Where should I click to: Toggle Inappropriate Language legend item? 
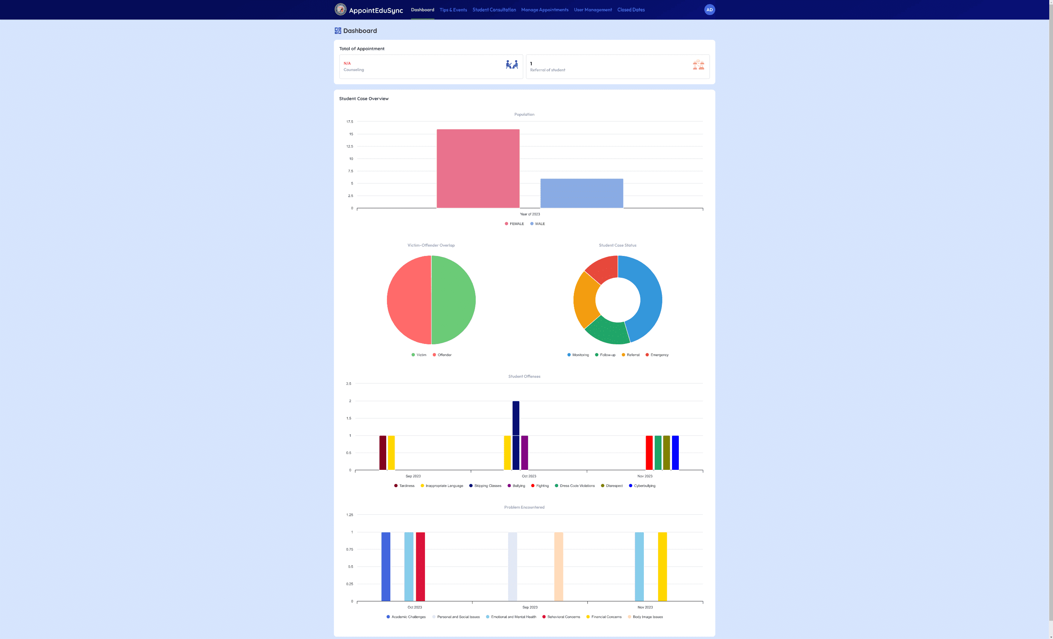pos(442,486)
